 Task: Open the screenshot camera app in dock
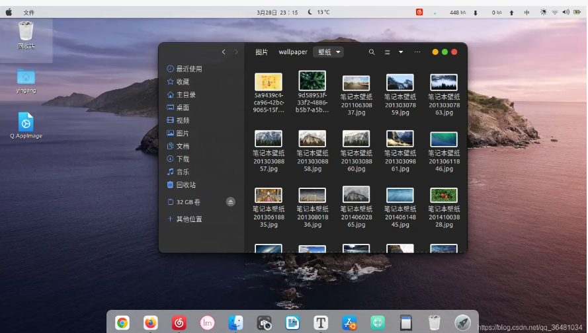click(x=265, y=322)
